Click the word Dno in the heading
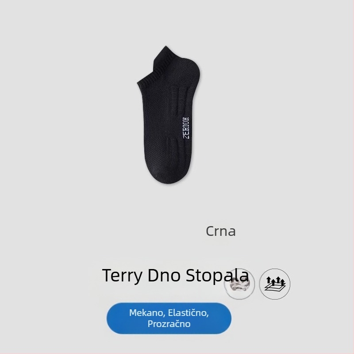 (x=164, y=275)
